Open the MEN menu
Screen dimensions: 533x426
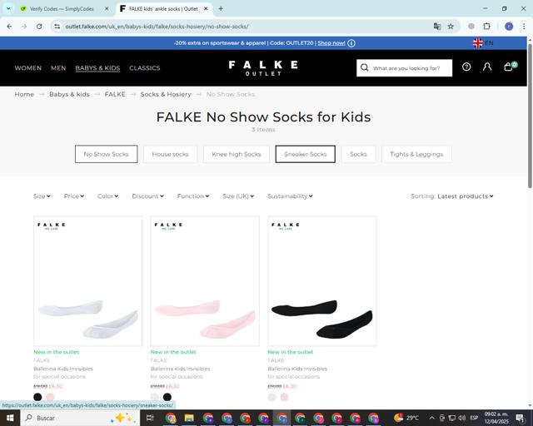pos(58,68)
